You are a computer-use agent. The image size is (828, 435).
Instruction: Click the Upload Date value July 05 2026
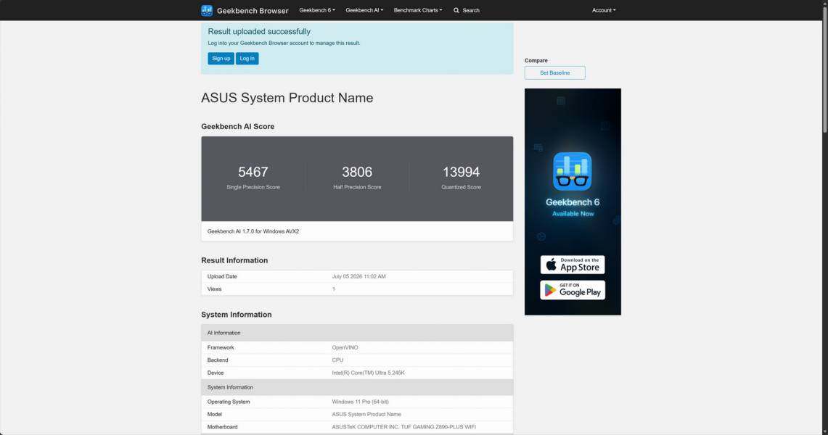358,276
